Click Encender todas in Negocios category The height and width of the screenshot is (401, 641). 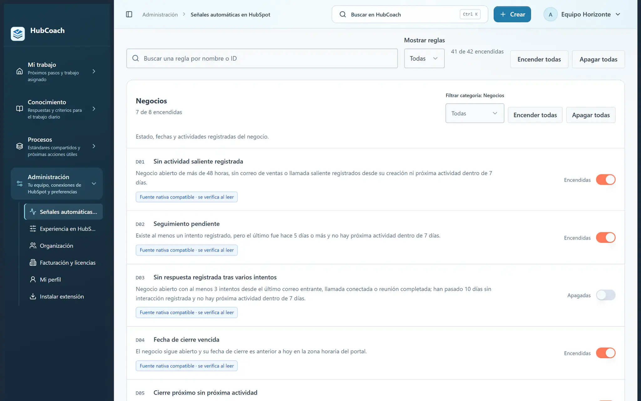click(x=535, y=115)
